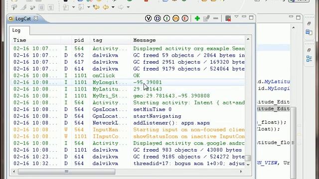The width and height of the screenshot is (319, 179).
Task: Toggle block selection mode in toolbar
Action: pos(41,7)
